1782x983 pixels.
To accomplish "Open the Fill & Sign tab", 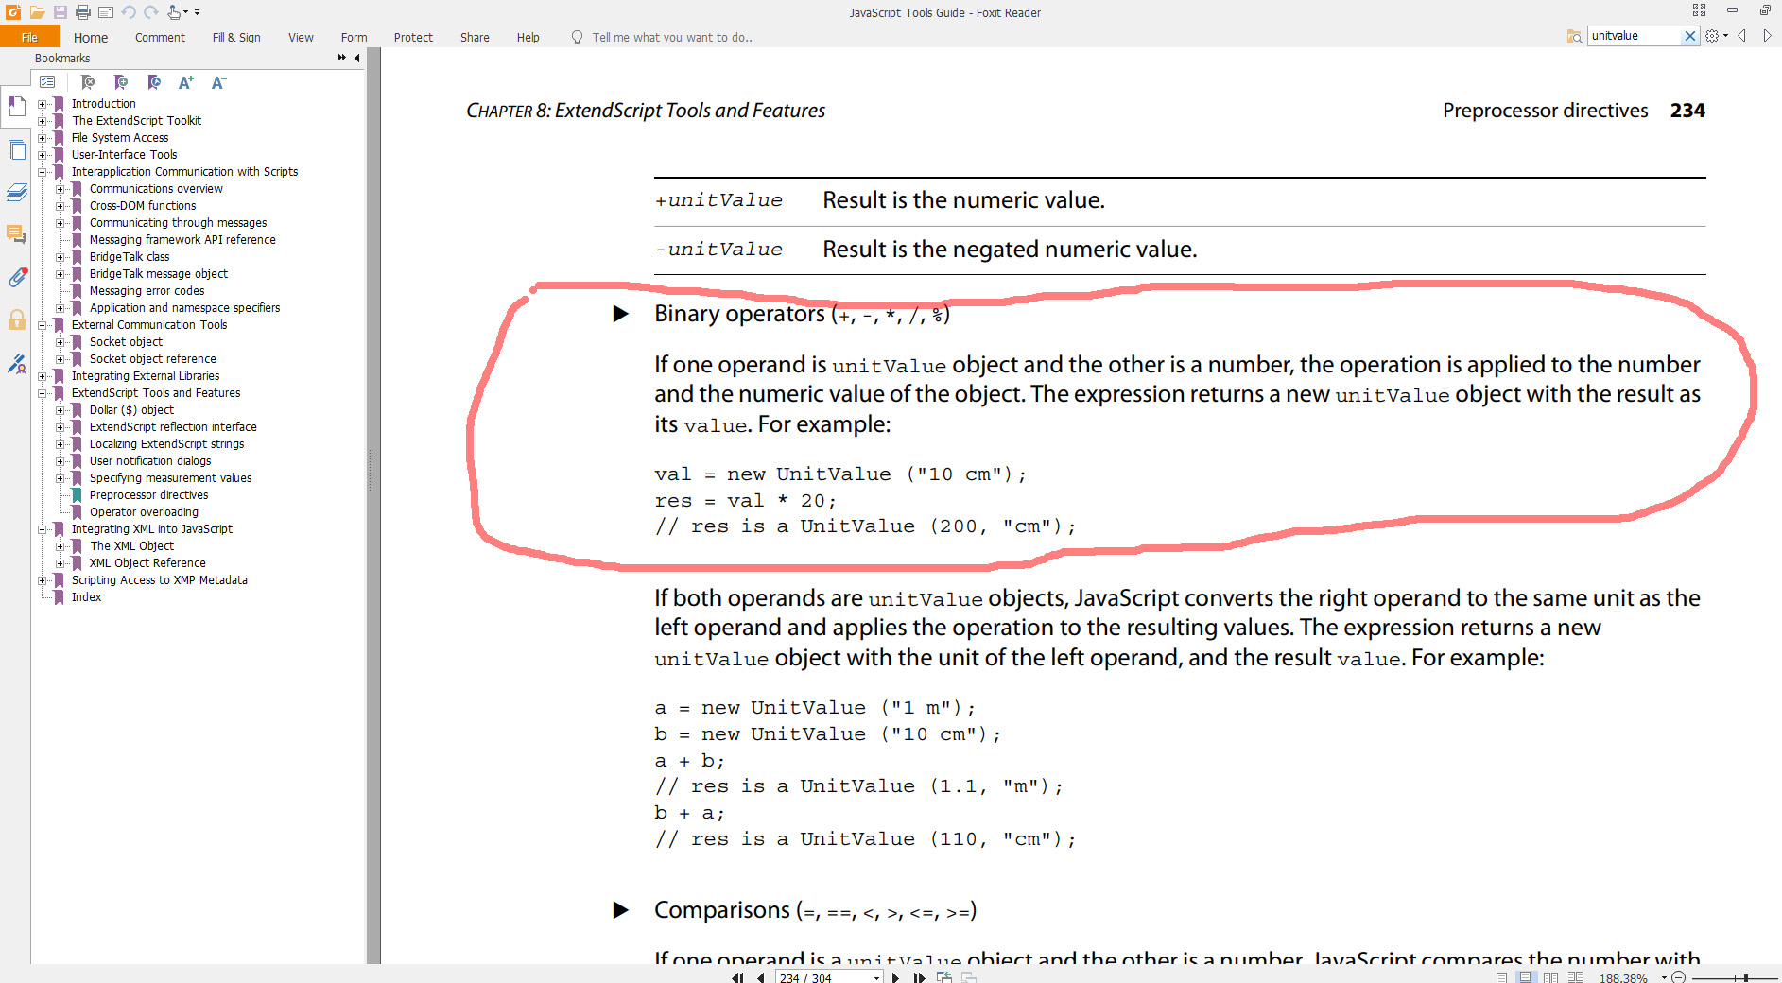I will [x=235, y=37].
